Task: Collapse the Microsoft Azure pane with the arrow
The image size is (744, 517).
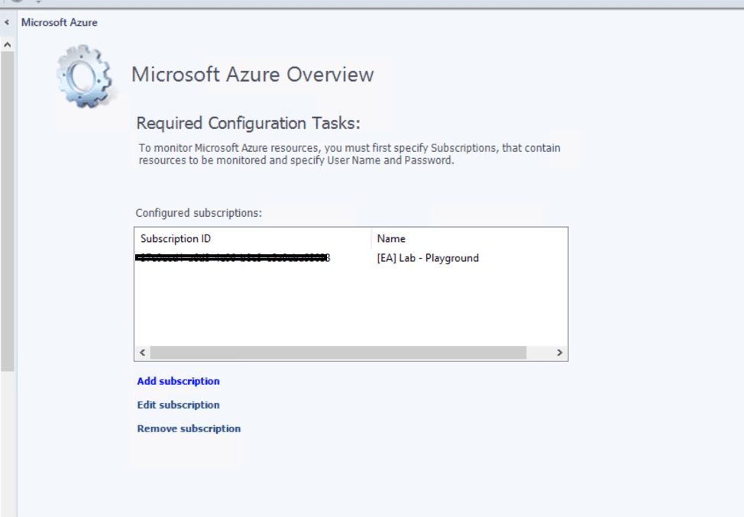Action: click(x=7, y=22)
